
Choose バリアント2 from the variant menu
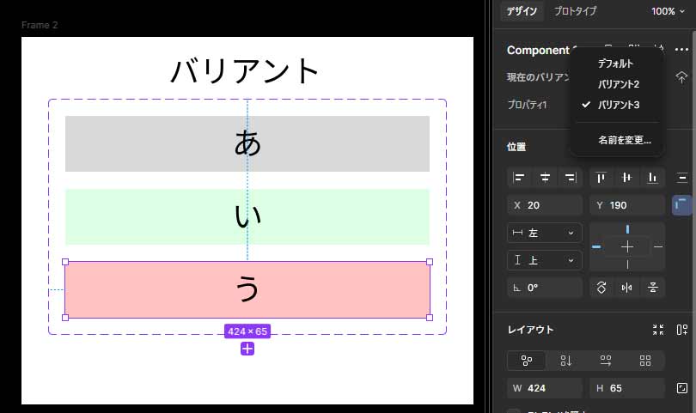[x=619, y=84]
